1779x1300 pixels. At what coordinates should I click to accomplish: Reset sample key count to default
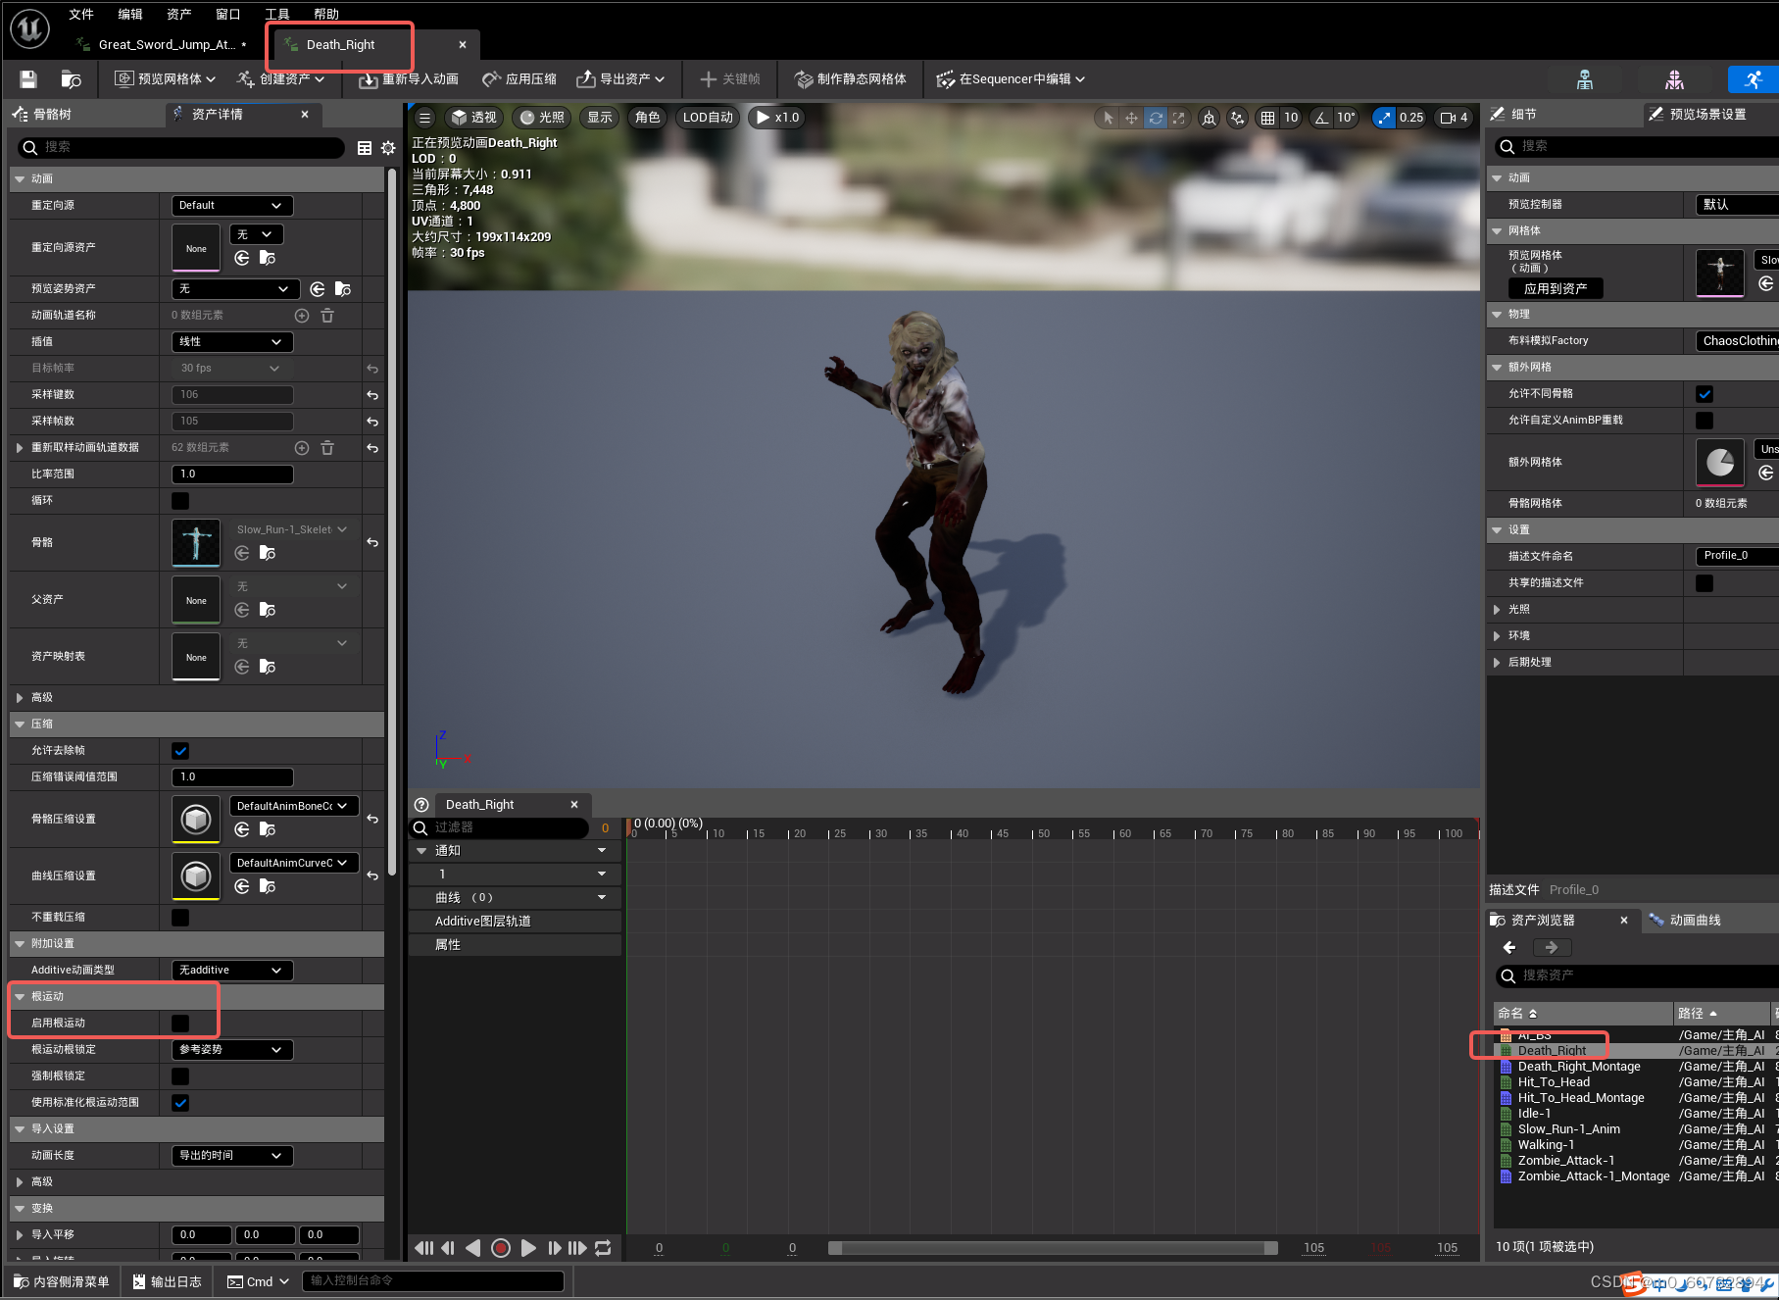[372, 395]
